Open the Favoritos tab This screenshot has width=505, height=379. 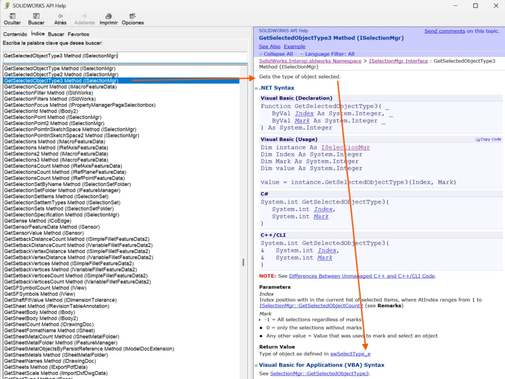tap(78, 34)
